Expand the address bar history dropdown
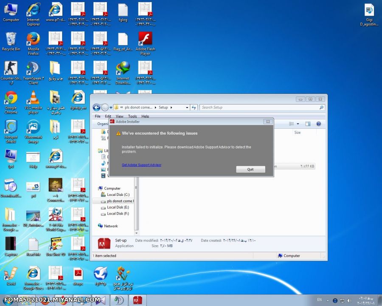Screen dimensions: 382x306 pyautogui.click(x=187, y=108)
